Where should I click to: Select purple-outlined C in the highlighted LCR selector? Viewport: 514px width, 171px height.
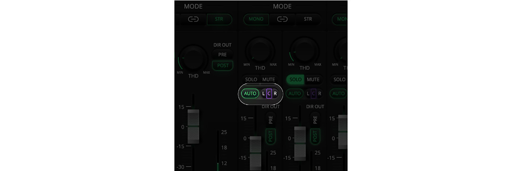coord(269,94)
